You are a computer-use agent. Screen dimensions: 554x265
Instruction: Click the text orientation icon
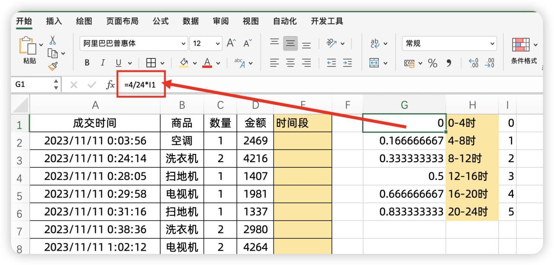click(332, 43)
